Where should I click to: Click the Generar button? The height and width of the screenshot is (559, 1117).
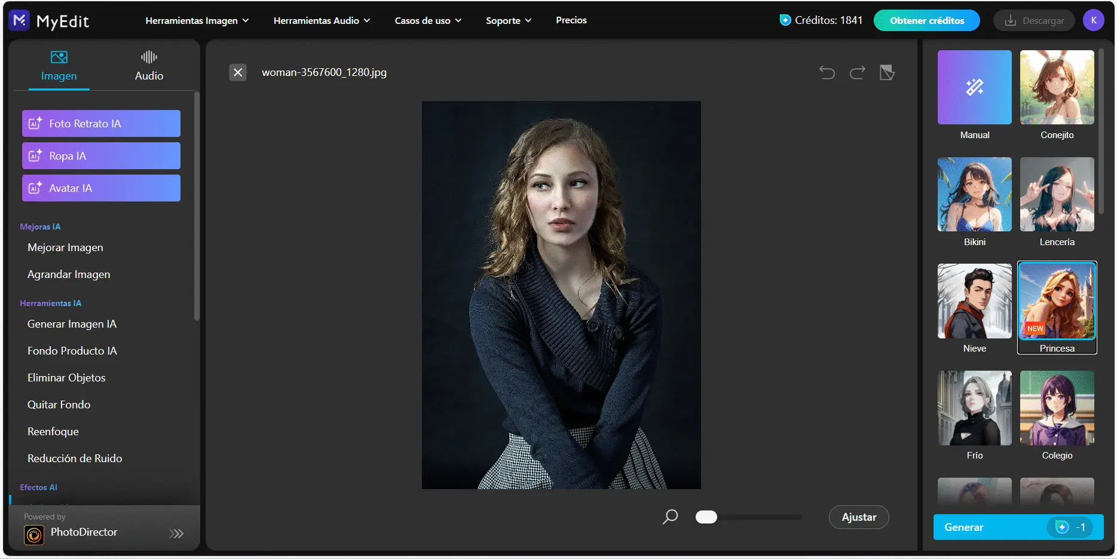1018,527
